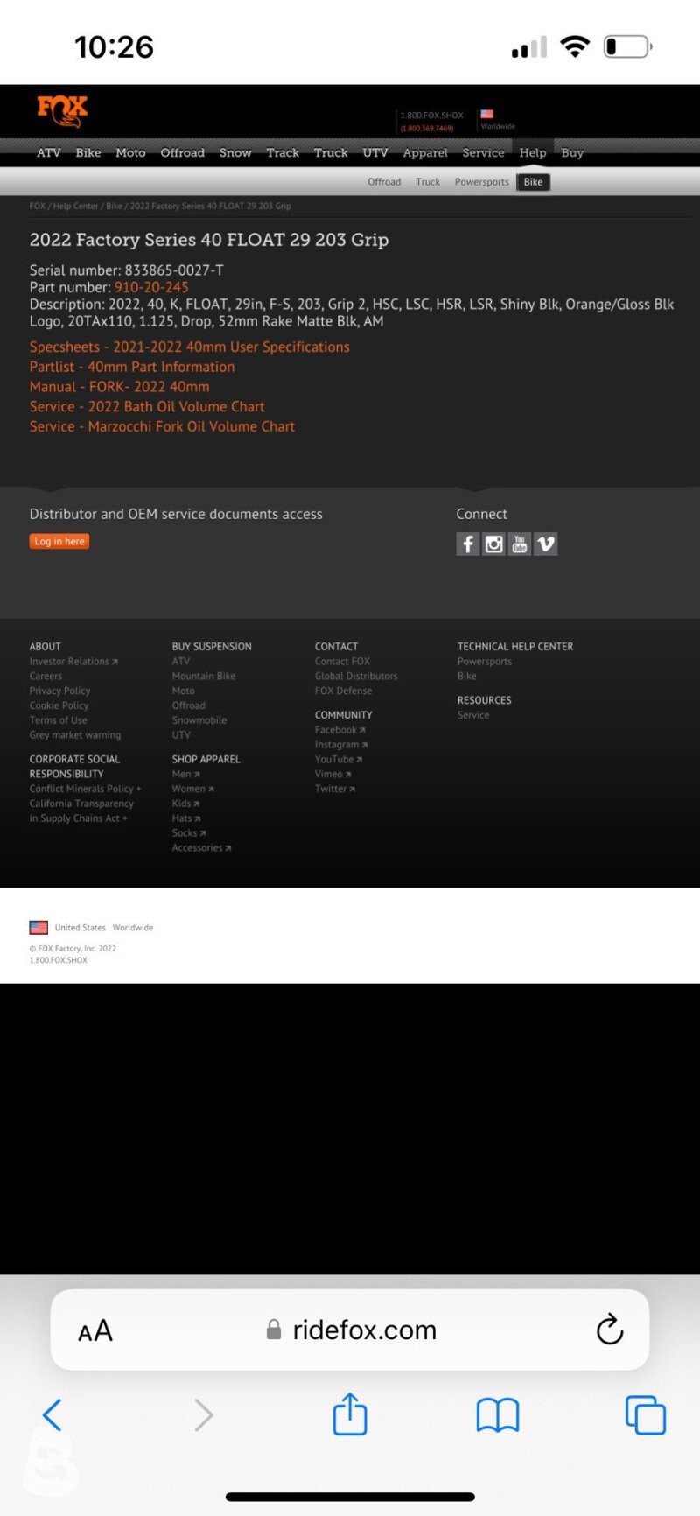Tap Safari back arrow

pyautogui.click(x=52, y=1414)
